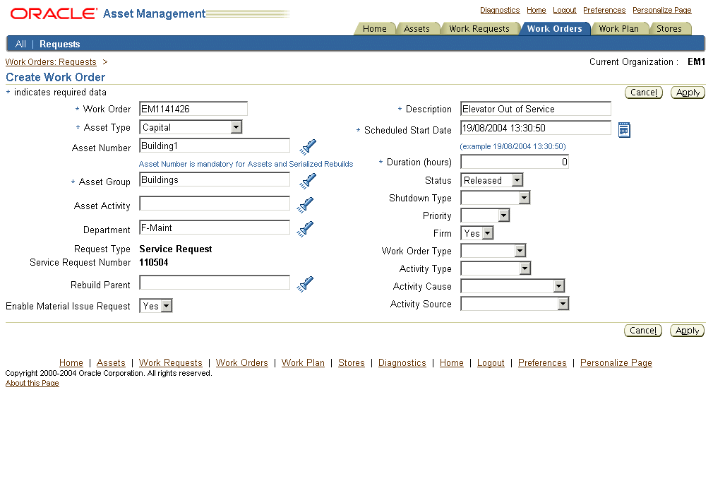
Task: Click the Asset Activity field
Action: [215, 203]
